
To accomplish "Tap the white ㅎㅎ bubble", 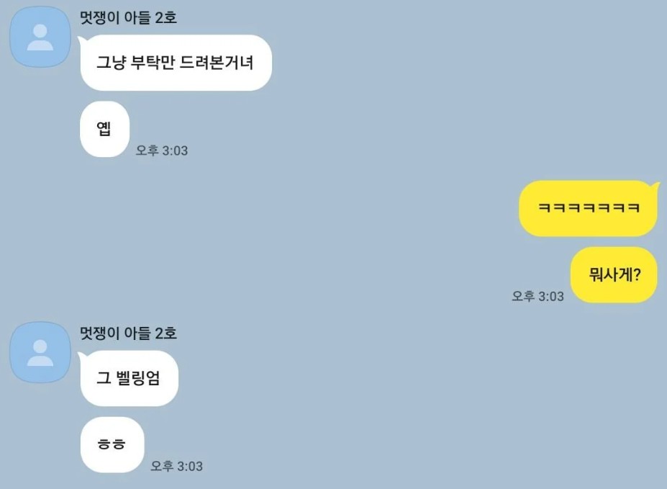I will 112,445.
